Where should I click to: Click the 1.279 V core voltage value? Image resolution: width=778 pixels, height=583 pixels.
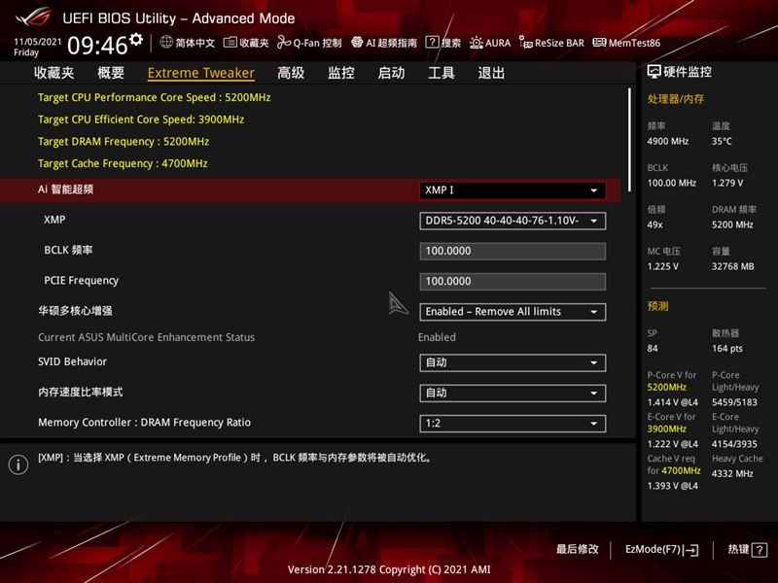pyautogui.click(x=727, y=183)
